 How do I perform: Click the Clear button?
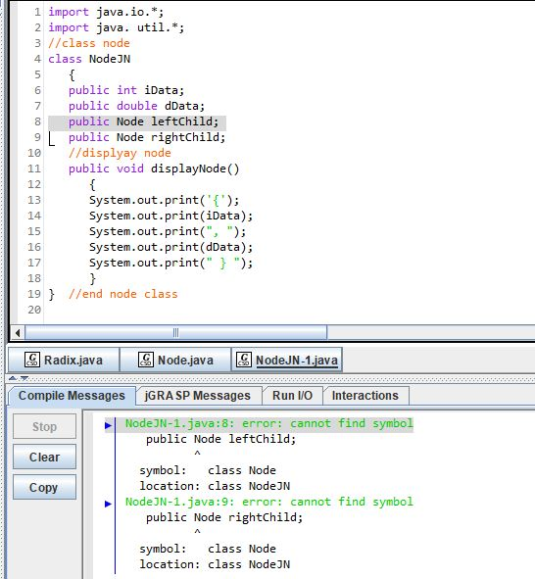[x=44, y=458]
